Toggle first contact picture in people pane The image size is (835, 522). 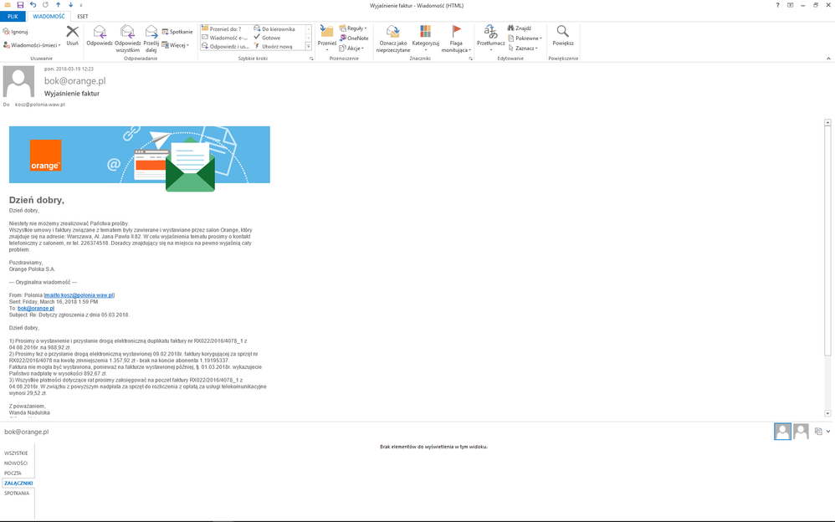coord(782,432)
